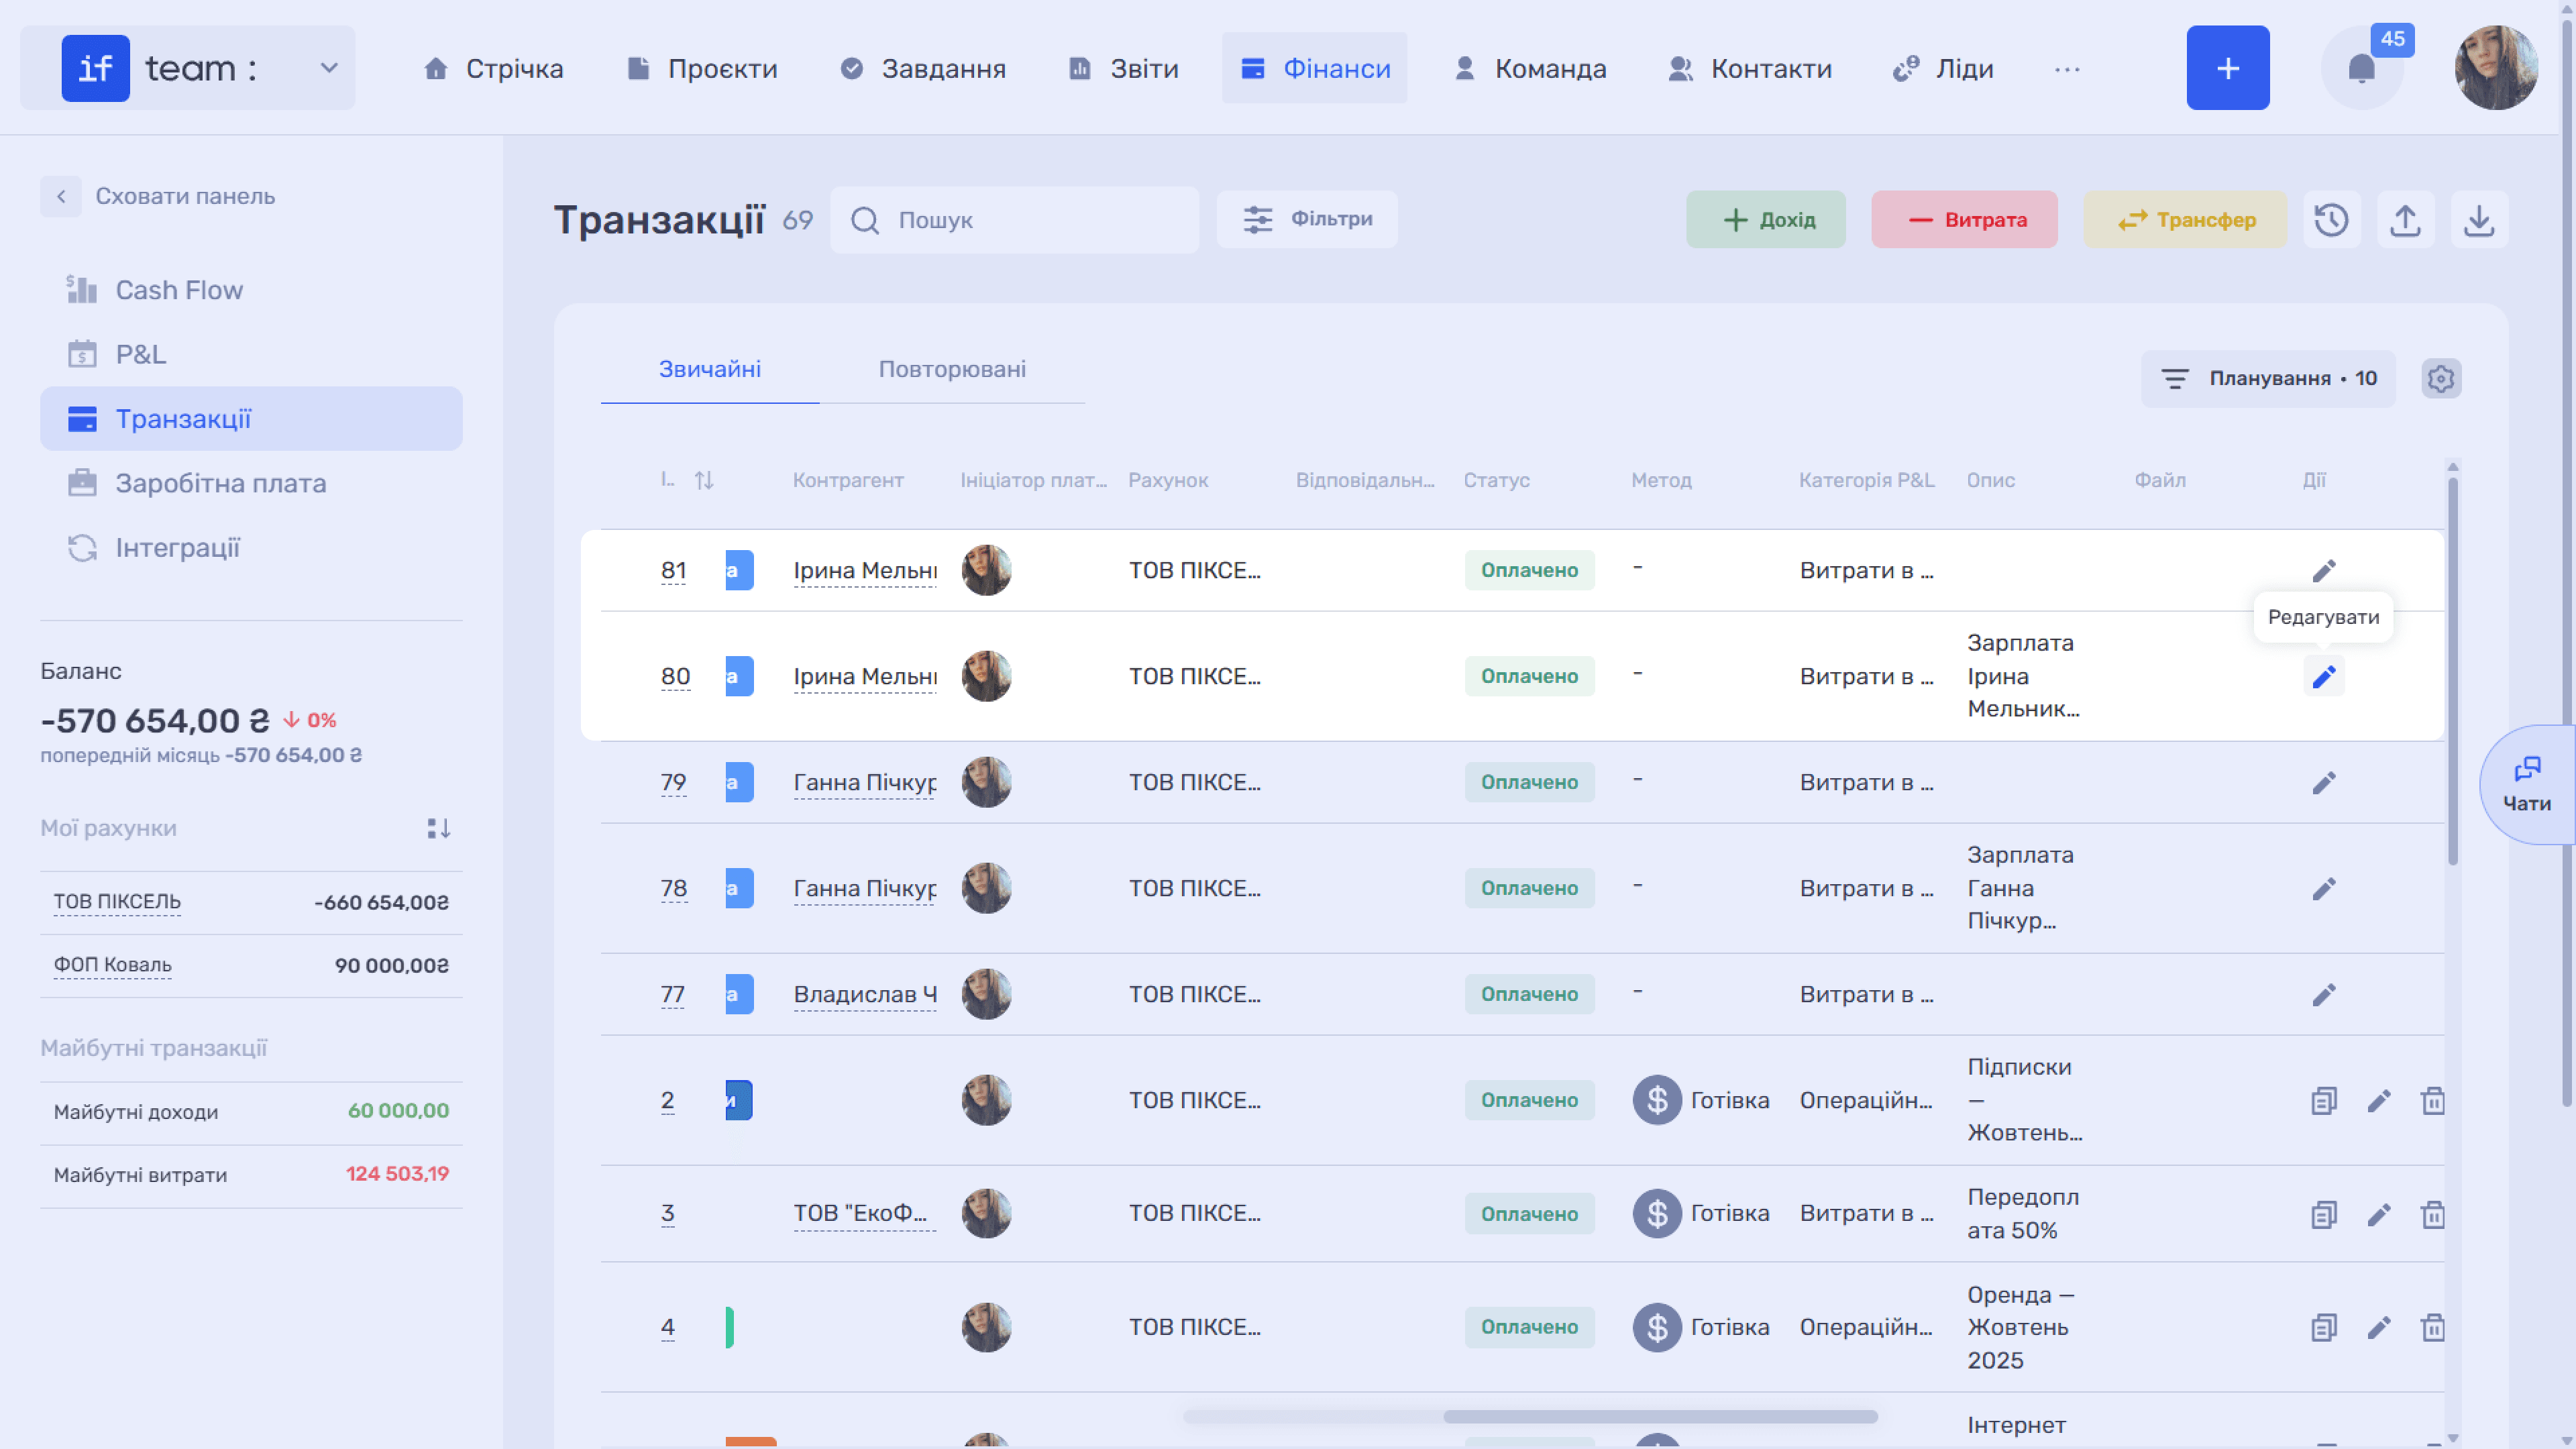Open Cash Flow in sidebar
Image resolution: width=2576 pixels, height=1449 pixels.
click(x=252, y=290)
